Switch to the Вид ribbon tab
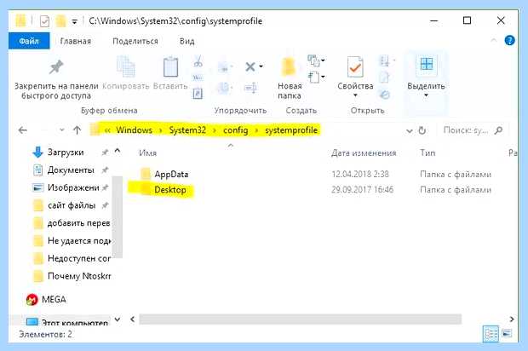 coord(187,41)
